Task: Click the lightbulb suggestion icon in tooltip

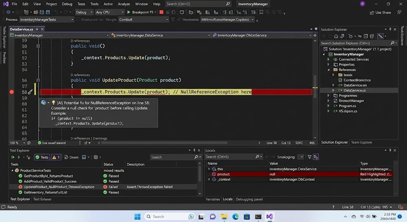Action: [54, 103]
